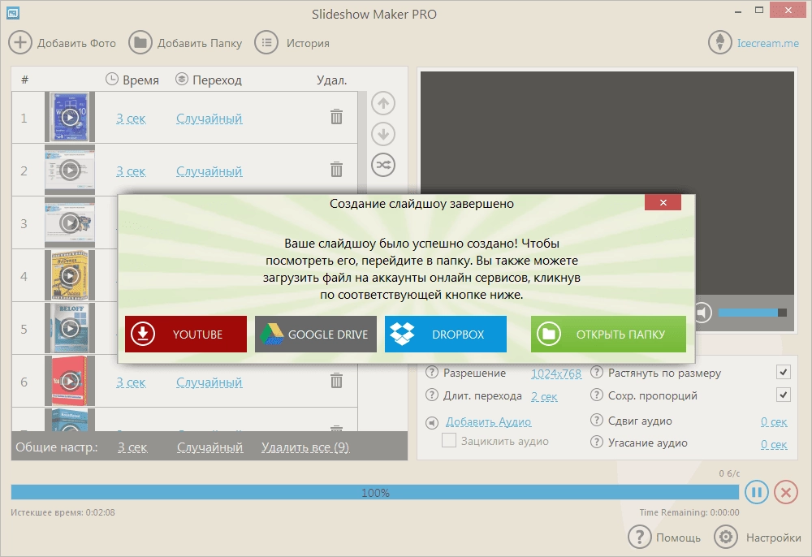The width and height of the screenshot is (812, 557).
Task: Delete slide 2 with trash icon
Action: click(337, 169)
